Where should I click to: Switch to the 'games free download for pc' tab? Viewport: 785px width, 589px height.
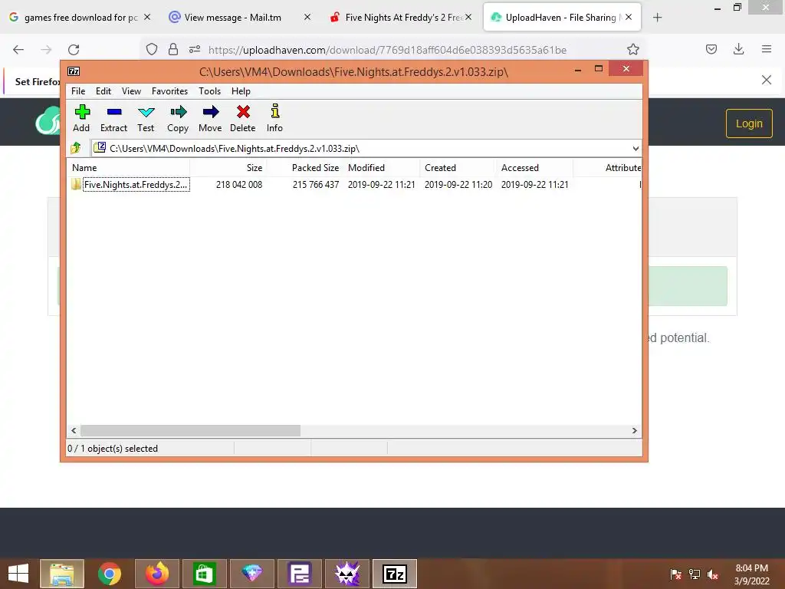(x=80, y=17)
